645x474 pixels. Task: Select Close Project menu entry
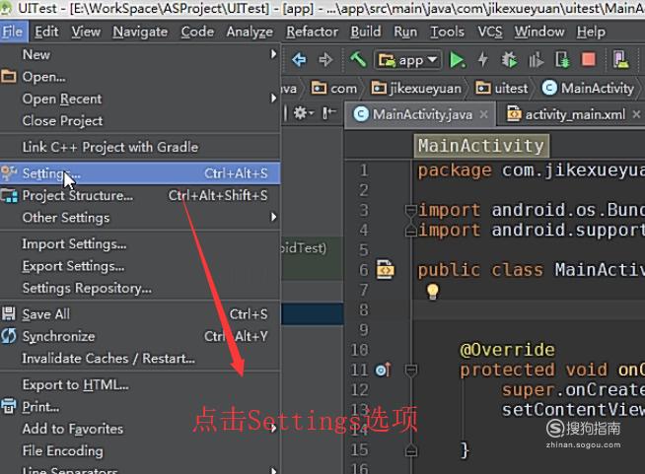140,121
